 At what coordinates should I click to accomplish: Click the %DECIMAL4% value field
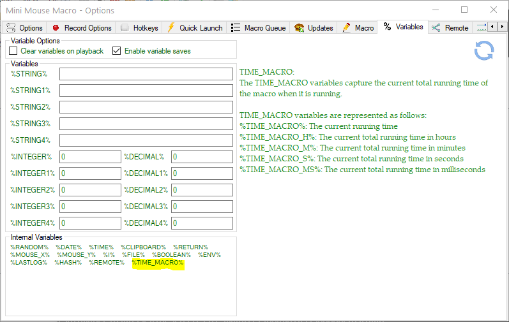tap(202, 223)
